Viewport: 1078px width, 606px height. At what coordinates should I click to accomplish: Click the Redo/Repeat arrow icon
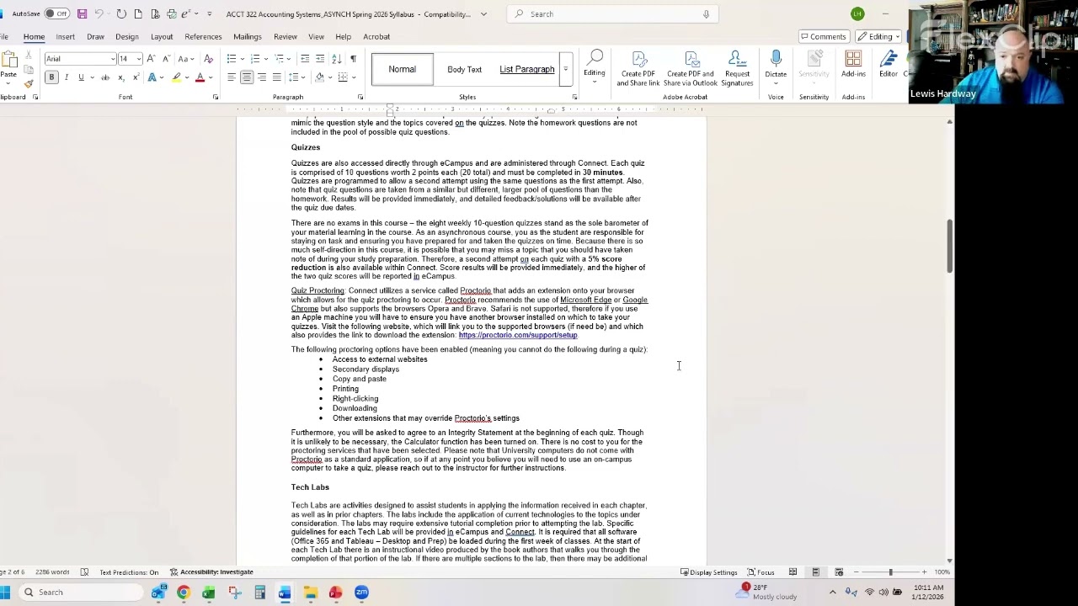tap(121, 13)
